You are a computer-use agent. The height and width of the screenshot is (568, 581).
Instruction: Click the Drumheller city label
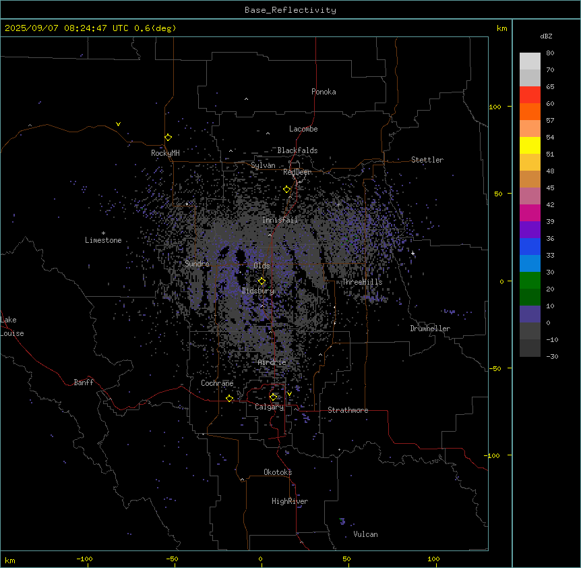[x=430, y=329]
